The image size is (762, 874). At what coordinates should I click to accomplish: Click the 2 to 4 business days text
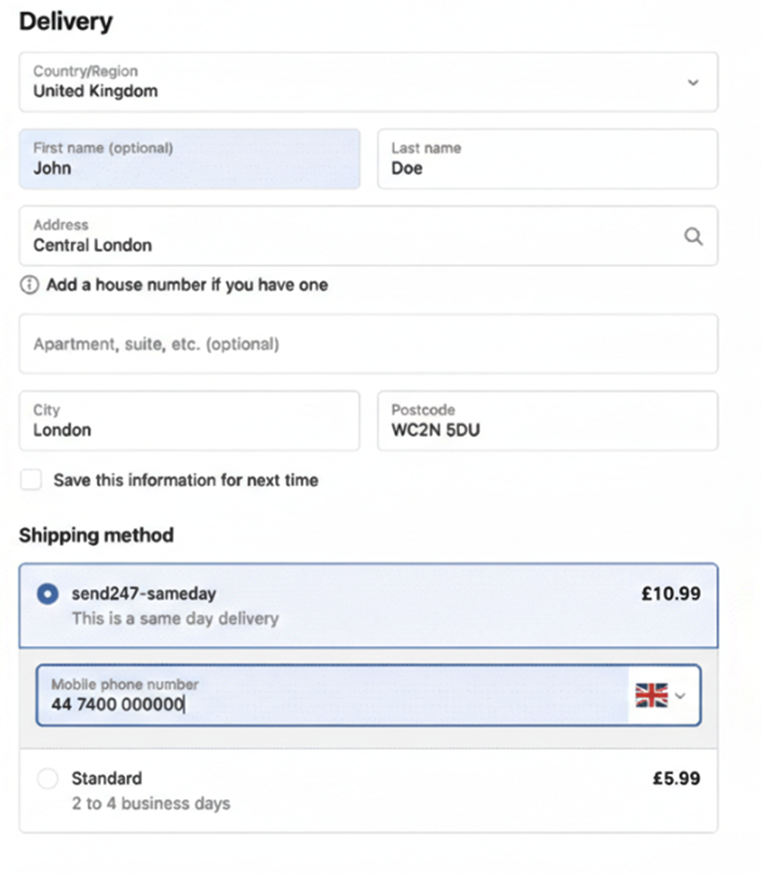(151, 803)
